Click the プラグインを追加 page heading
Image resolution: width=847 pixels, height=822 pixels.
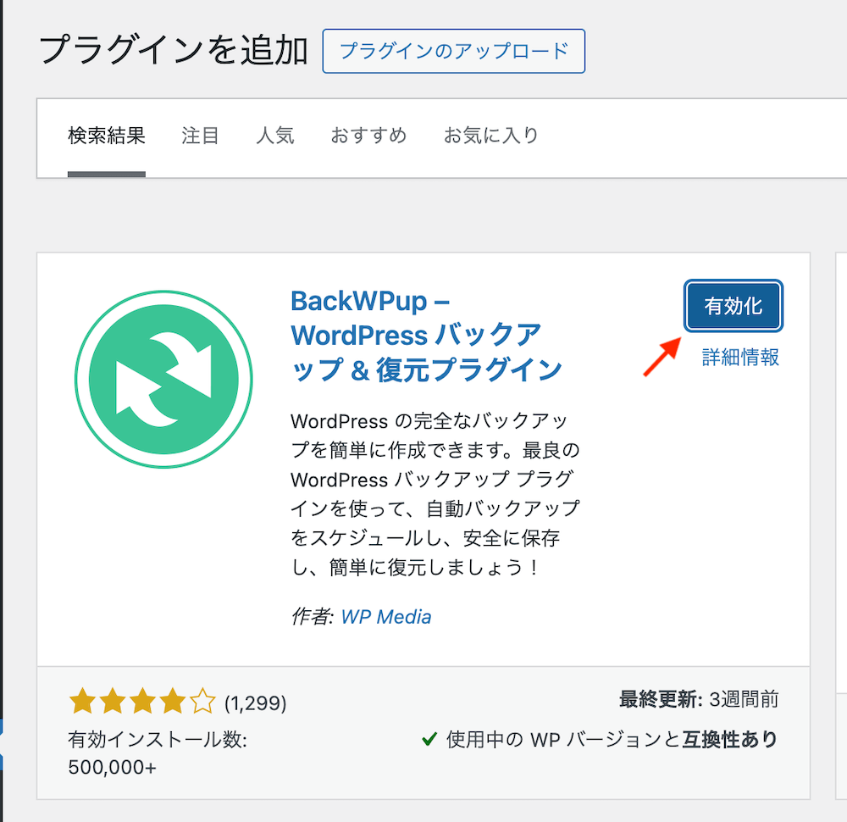click(174, 50)
